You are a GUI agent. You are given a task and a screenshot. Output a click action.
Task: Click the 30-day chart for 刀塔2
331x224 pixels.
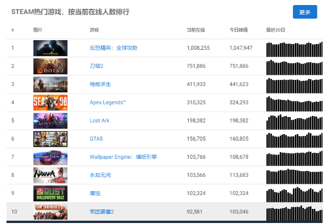coord(294,67)
